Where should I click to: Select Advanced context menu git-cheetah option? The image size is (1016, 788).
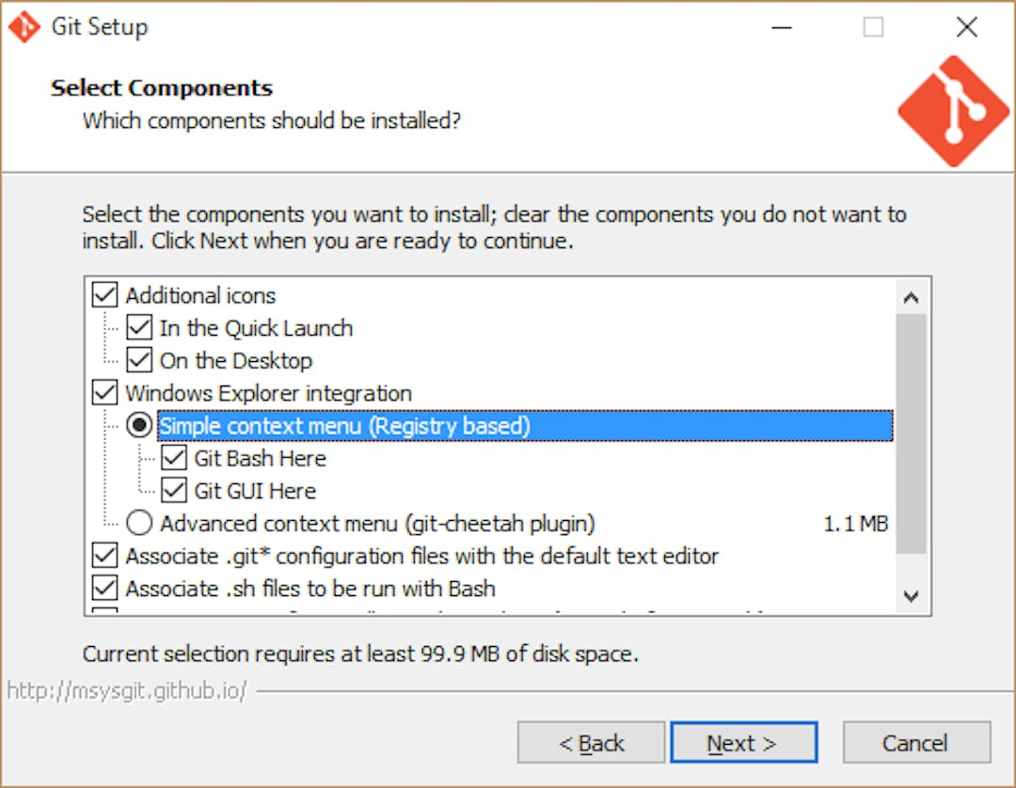tap(139, 523)
